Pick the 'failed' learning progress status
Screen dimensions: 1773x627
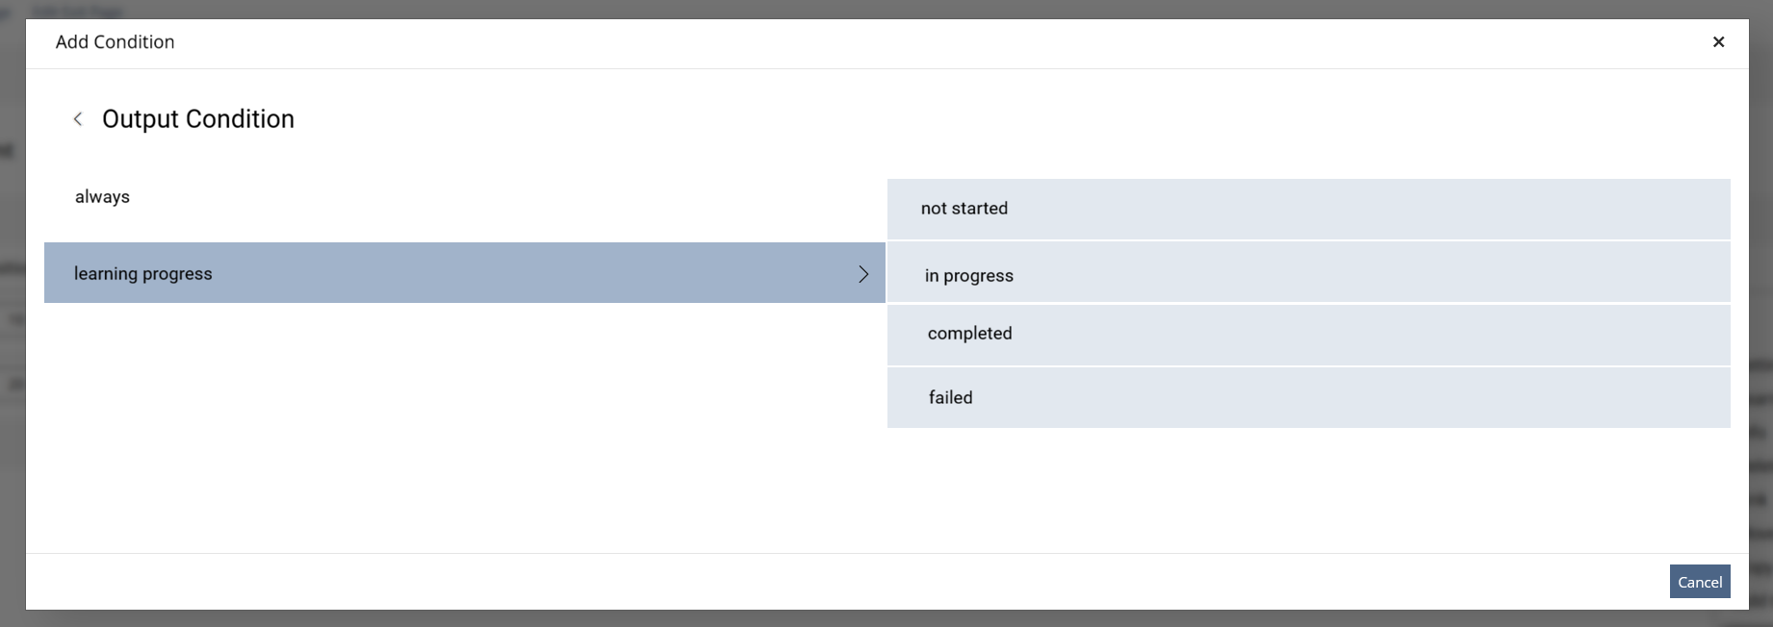pos(1309,397)
